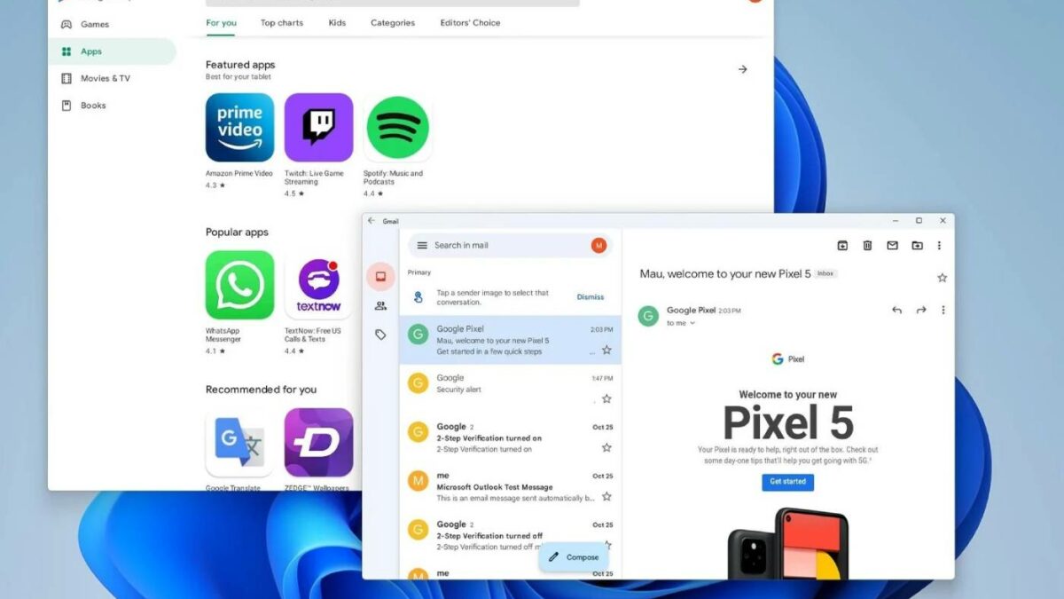Toggle star on Microsoft Outlook Test Message

pos(606,497)
